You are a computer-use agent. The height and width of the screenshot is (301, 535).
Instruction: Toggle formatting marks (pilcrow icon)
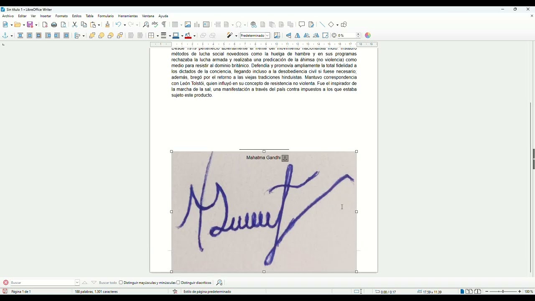tap(164, 25)
